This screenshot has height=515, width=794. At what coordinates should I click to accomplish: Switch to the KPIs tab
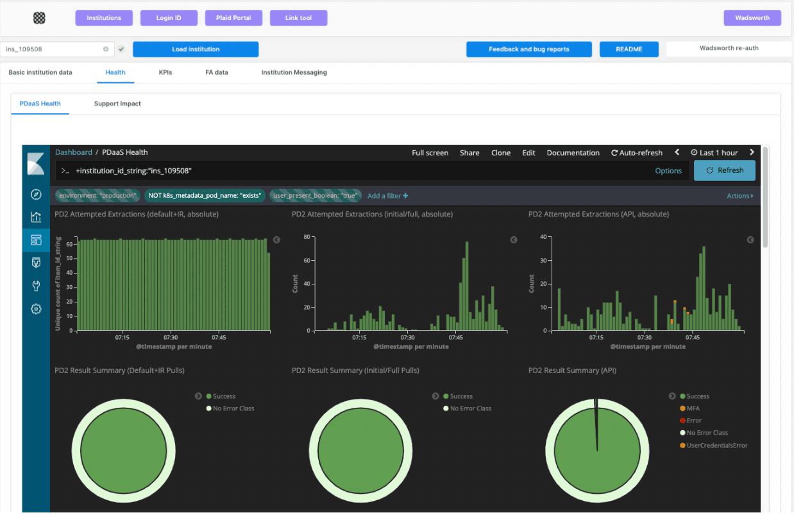(x=165, y=73)
